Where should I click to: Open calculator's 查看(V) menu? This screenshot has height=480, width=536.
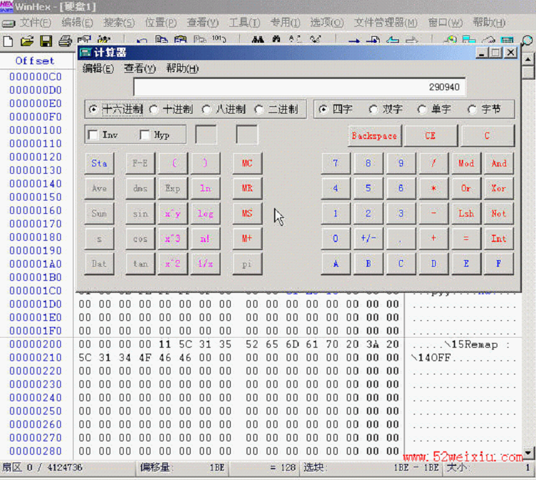pos(140,69)
